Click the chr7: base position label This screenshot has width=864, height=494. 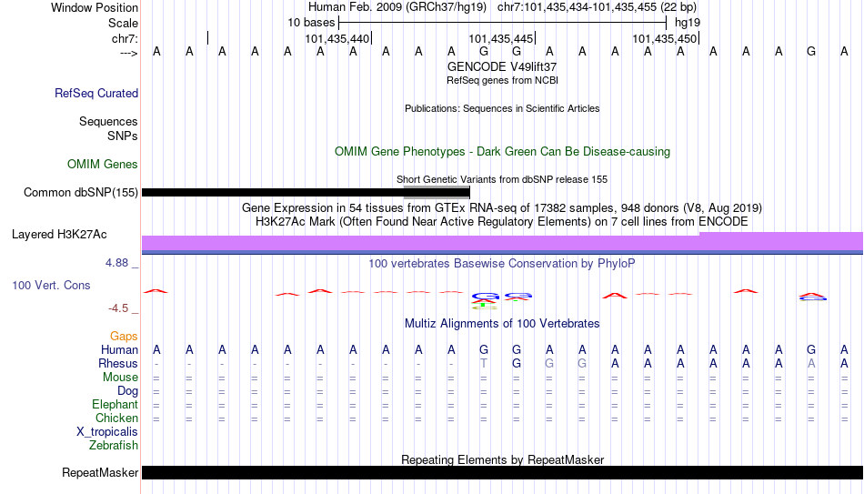[125, 38]
